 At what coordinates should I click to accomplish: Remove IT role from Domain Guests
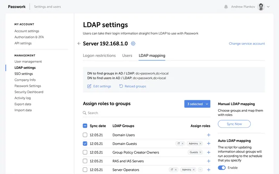pyautogui.click(x=183, y=143)
